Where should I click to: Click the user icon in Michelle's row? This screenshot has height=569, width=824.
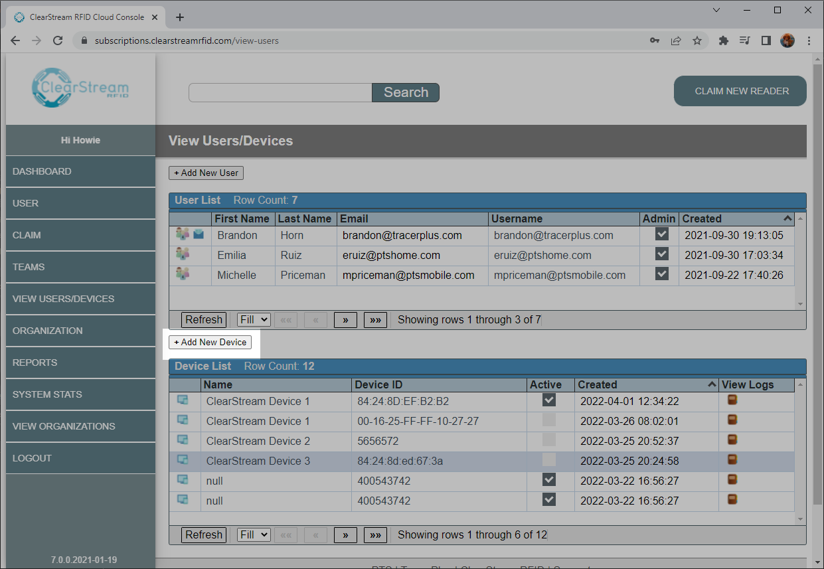(183, 274)
